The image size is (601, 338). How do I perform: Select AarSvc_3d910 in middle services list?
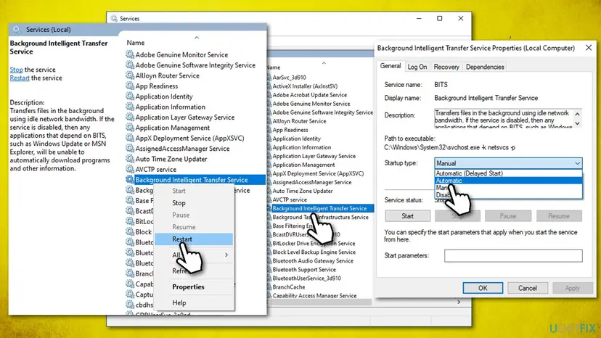tap(290, 78)
